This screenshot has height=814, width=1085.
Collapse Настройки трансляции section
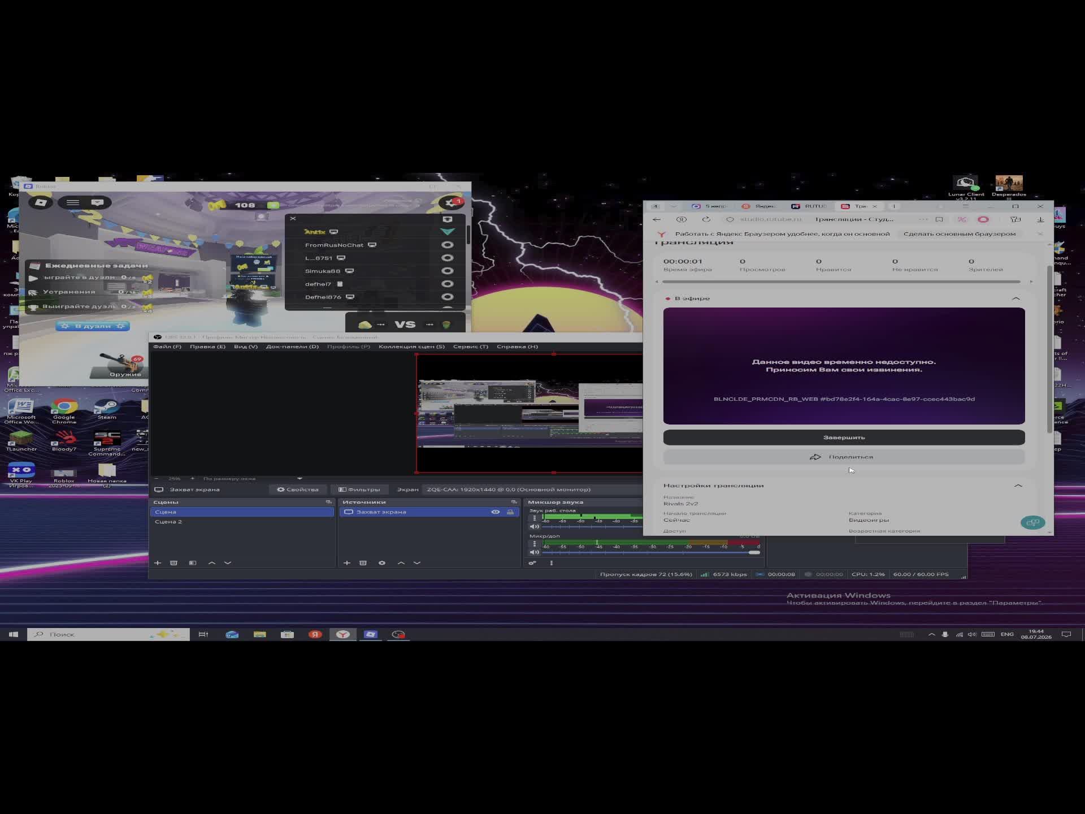click(x=1018, y=486)
